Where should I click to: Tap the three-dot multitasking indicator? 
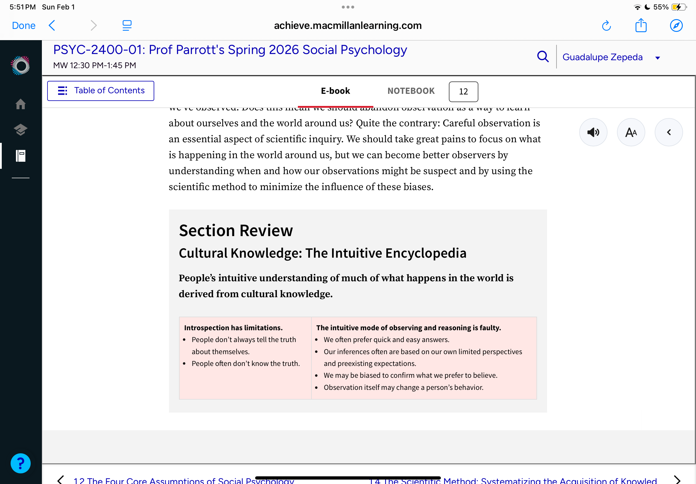point(347,7)
